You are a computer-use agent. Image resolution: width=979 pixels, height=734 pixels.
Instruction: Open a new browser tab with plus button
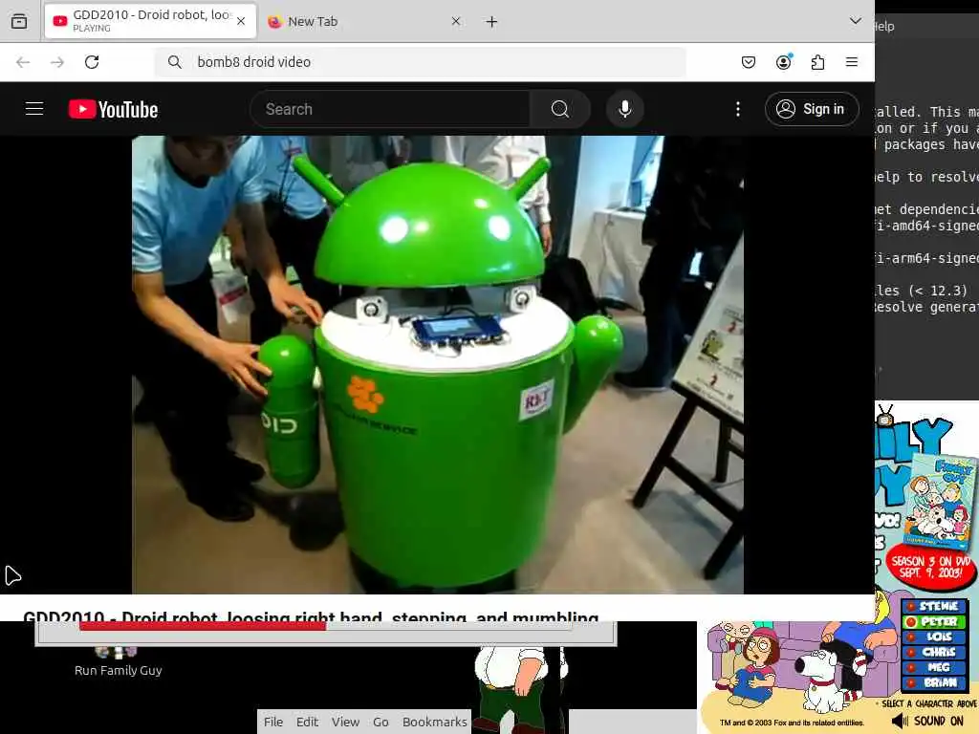(x=492, y=22)
